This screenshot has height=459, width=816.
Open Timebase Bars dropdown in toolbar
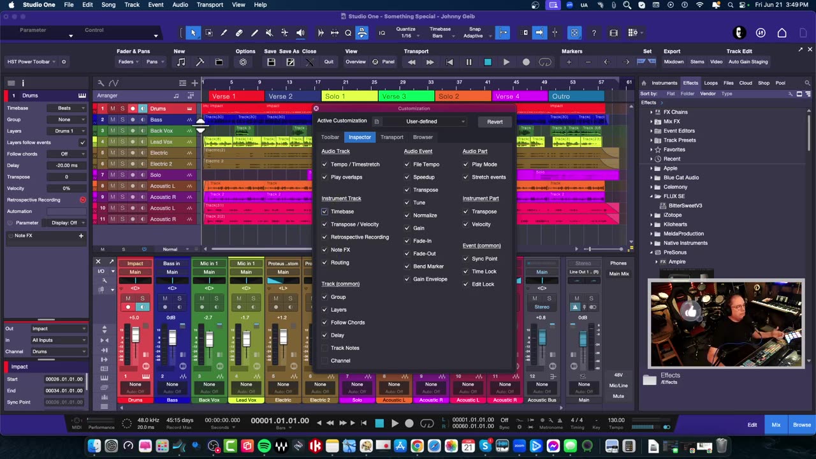pyautogui.click(x=441, y=33)
